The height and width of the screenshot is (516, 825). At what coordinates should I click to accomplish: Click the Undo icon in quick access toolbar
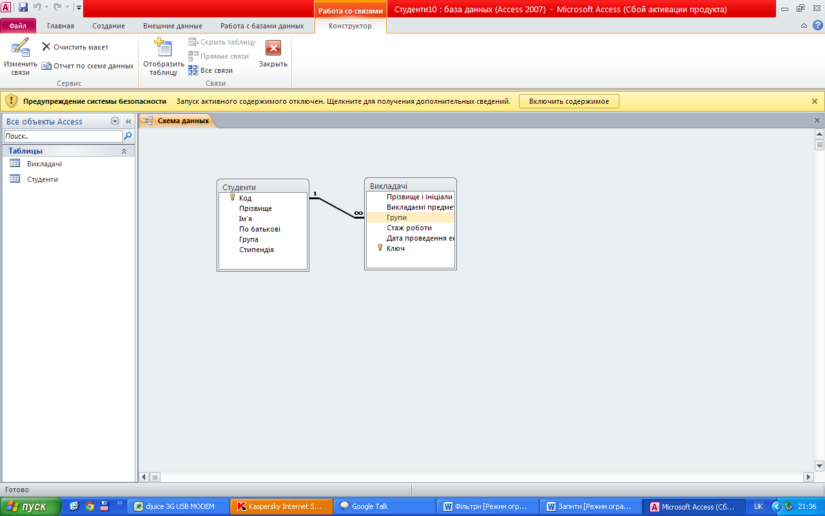click(x=38, y=8)
